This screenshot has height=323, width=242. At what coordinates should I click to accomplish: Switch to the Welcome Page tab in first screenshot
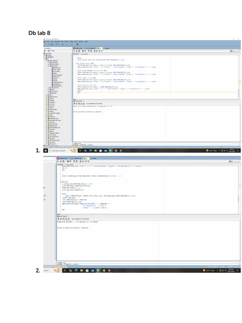click(x=78, y=48)
